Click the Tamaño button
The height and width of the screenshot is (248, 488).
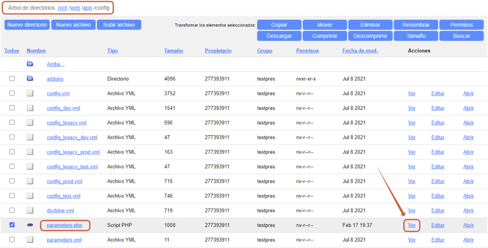tap(416, 36)
